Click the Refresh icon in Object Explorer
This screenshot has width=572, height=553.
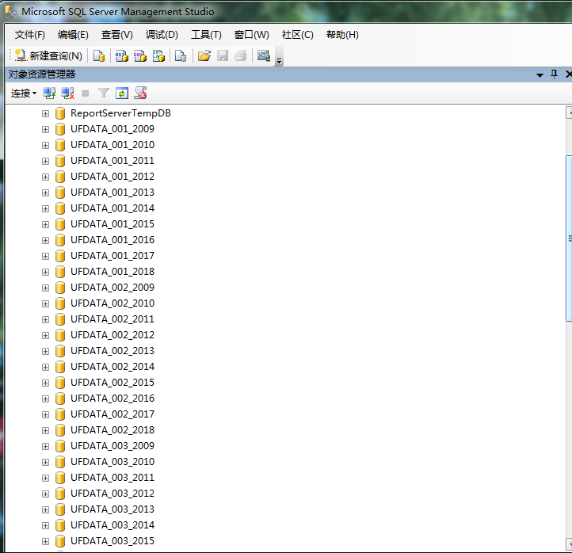(122, 93)
